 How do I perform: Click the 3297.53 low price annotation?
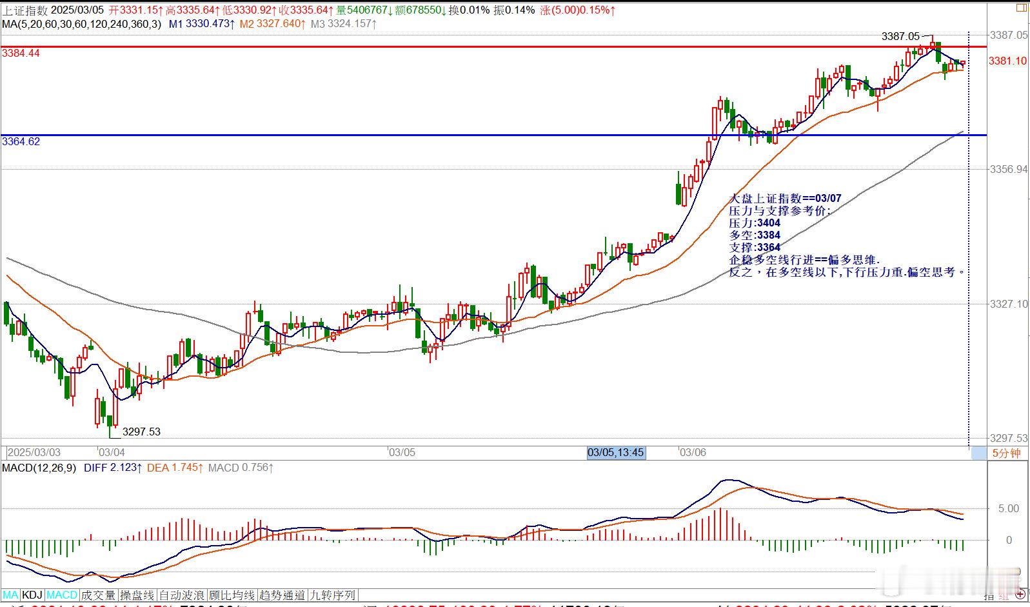point(141,432)
